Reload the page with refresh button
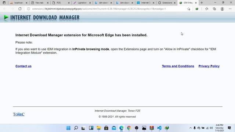The image size is (235, 132). tap(20, 9)
